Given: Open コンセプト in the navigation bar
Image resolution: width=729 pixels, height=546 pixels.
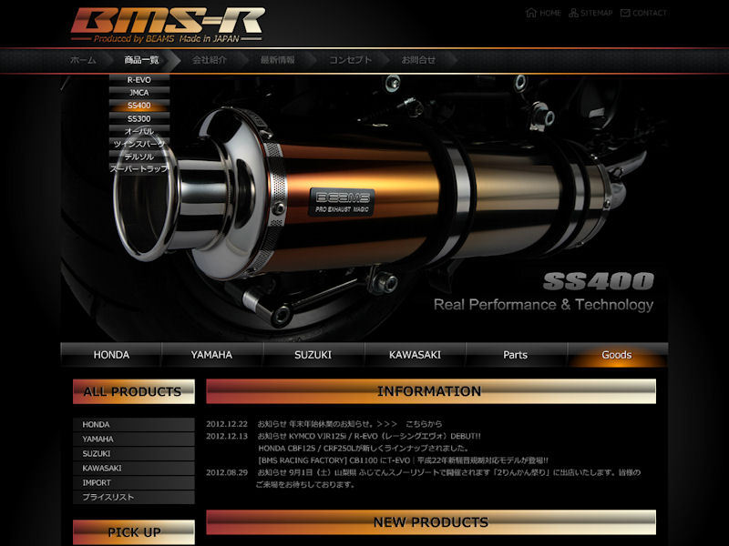Looking at the screenshot, I should (351, 60).
